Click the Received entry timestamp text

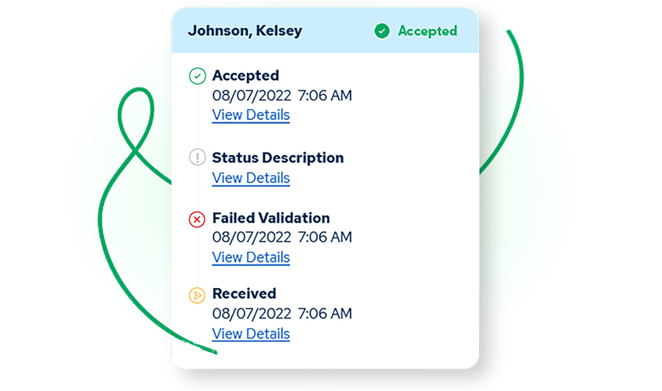pos(282,314)
